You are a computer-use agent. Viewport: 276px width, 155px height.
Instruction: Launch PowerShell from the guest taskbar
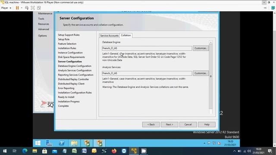tap(62, 143)
